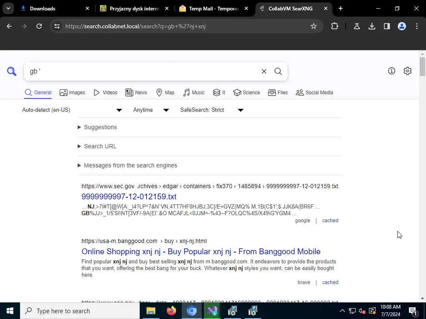The image size is (426, 319).
Task: Open preferences gear icon
Action: click(407, 71)
